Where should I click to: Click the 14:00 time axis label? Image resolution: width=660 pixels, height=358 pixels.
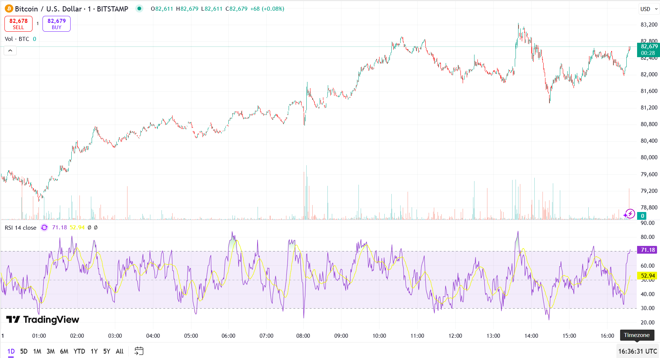tap(531, 336)
